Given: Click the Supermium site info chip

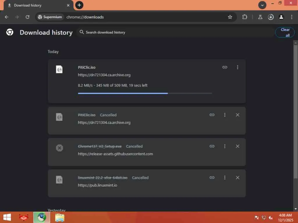Looking at the screenshot, I should 50,17.
